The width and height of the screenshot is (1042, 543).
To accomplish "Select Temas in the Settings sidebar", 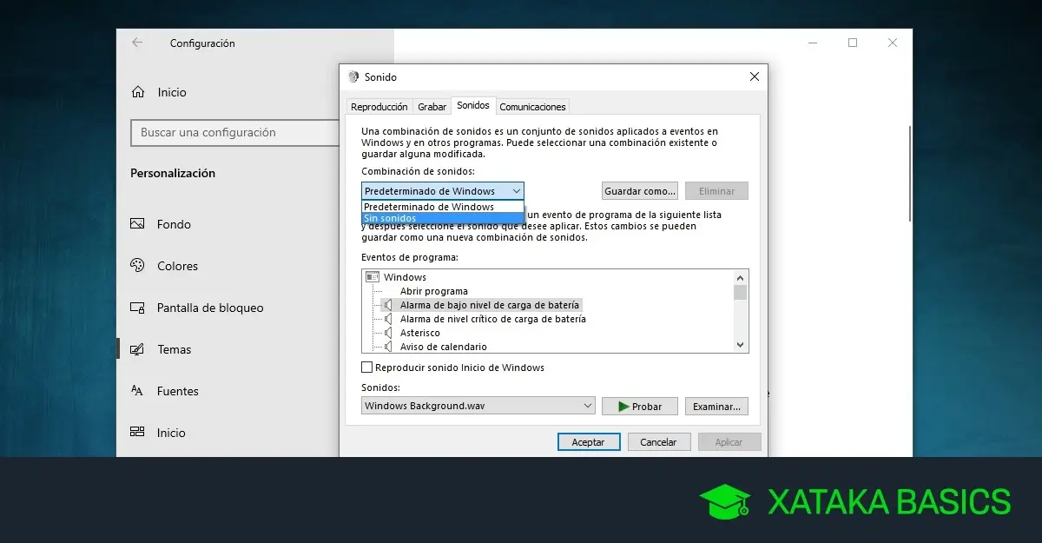I will [174, 349].
